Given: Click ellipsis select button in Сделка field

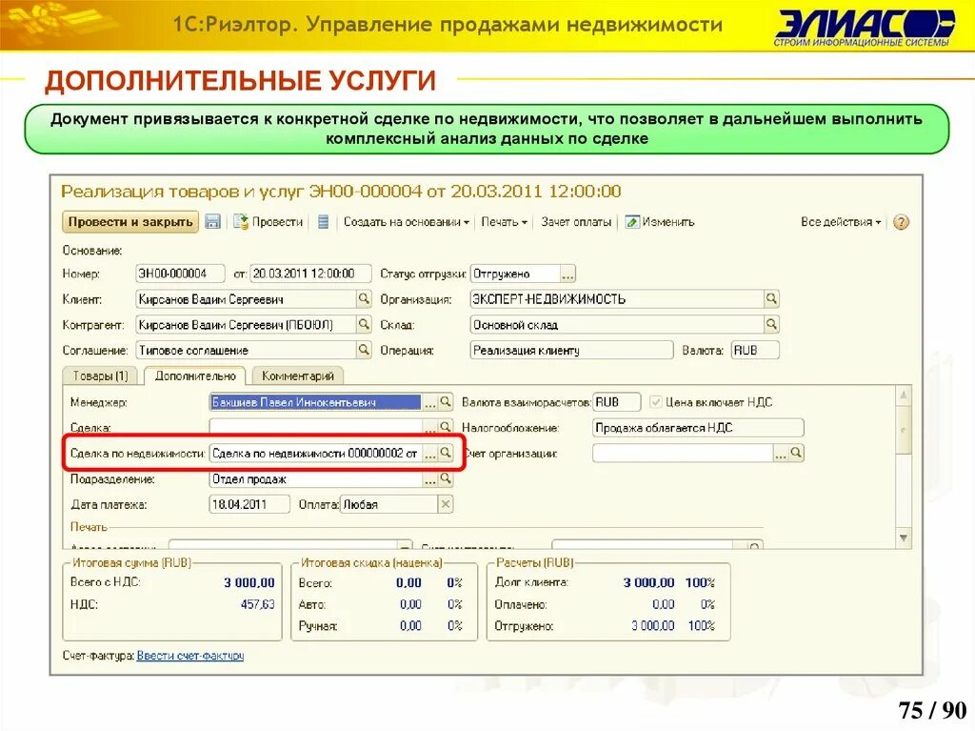Looking at the screenshot, I should (x=430, y=427).
